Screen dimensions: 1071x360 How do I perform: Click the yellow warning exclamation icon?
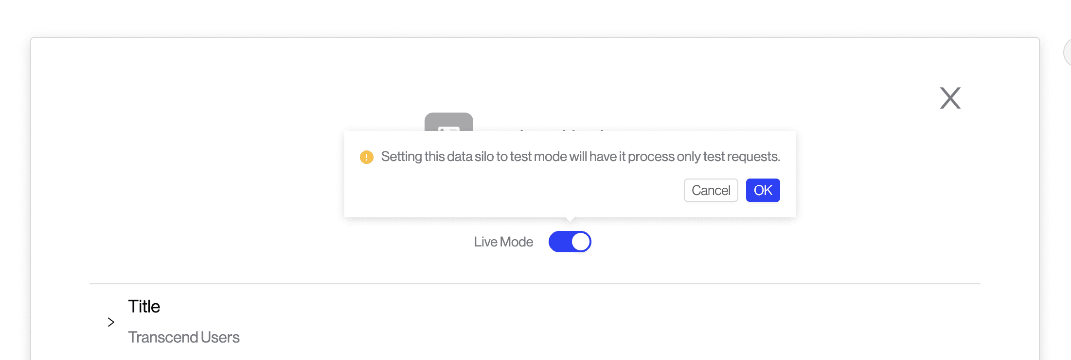click(366, 157)
